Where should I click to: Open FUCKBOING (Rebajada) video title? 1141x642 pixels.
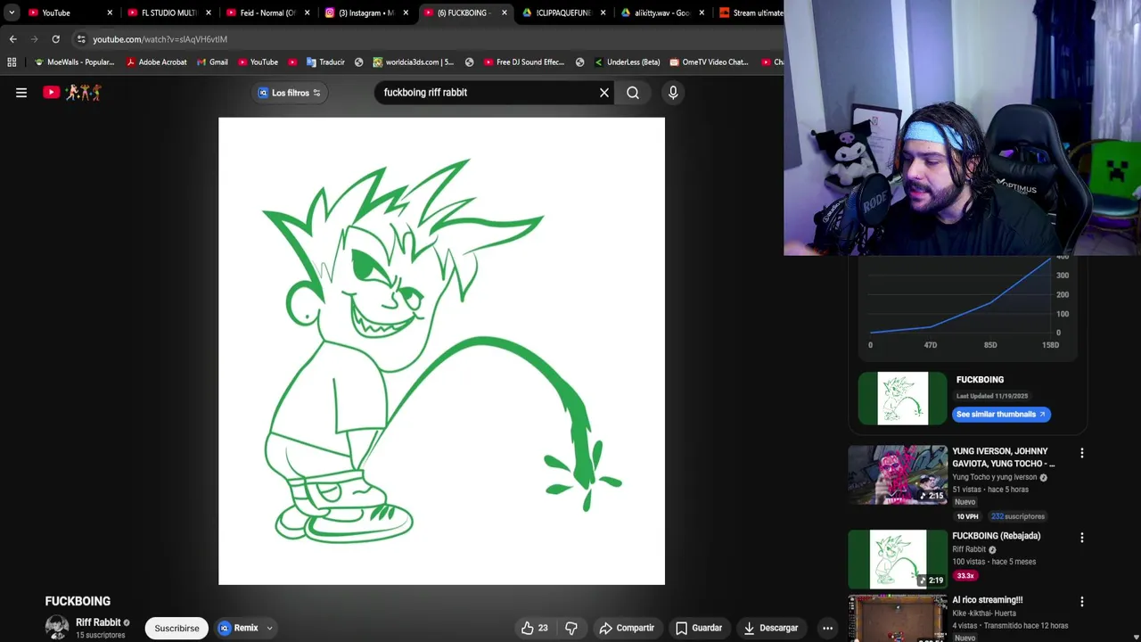tap(996, 536)
